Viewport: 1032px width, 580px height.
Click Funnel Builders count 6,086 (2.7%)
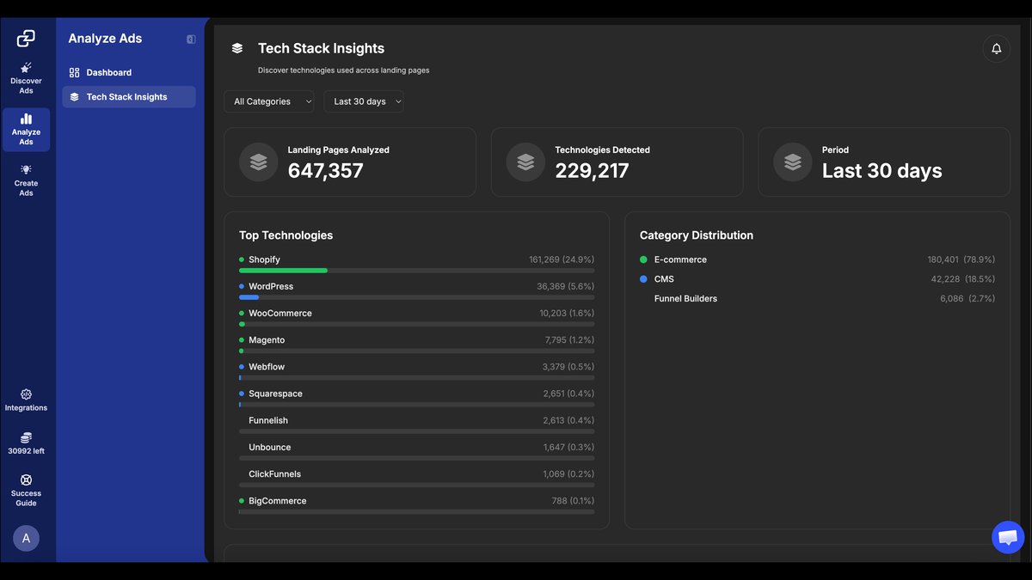point(967,299)
